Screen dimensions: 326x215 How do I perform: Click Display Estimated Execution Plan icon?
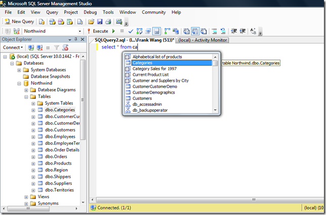click(x=139, y=31)
